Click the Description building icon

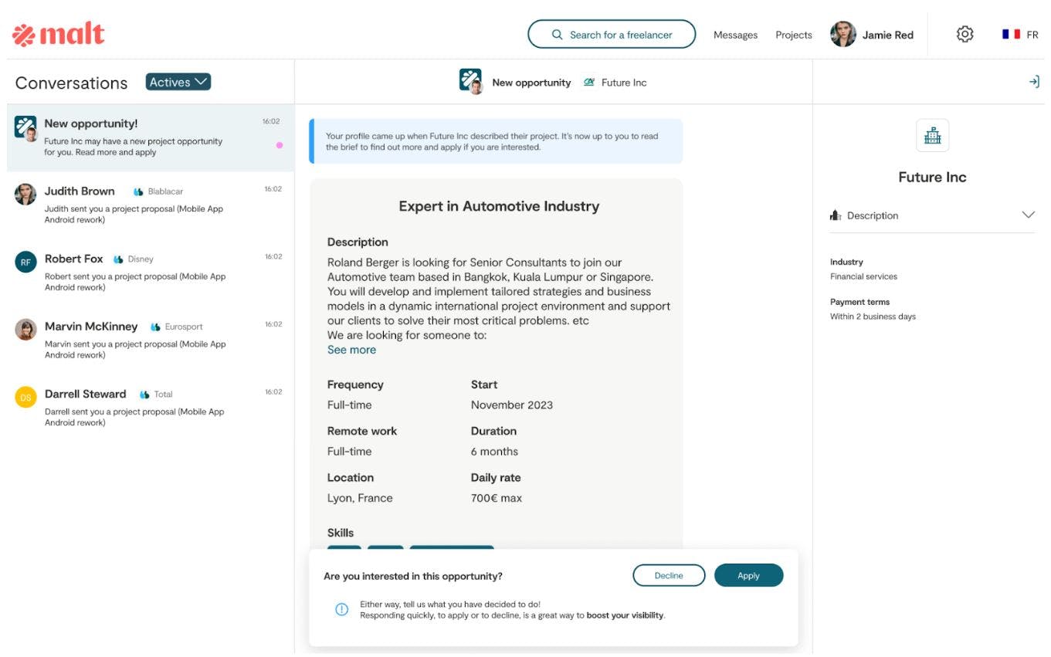(x=835, y=215)
